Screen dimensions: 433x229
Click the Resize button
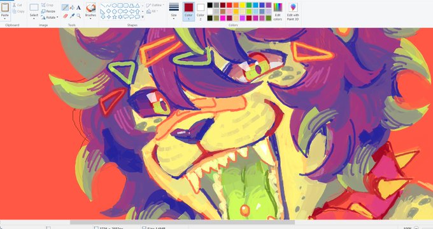coord(48,11)
